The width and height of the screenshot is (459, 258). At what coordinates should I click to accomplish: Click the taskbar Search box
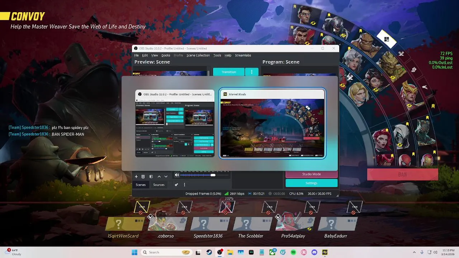coord(166,252)
